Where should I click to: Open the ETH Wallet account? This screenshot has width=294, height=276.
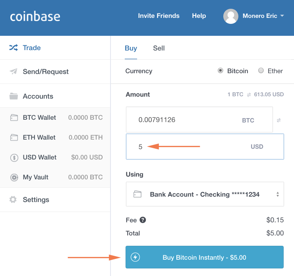55,138
